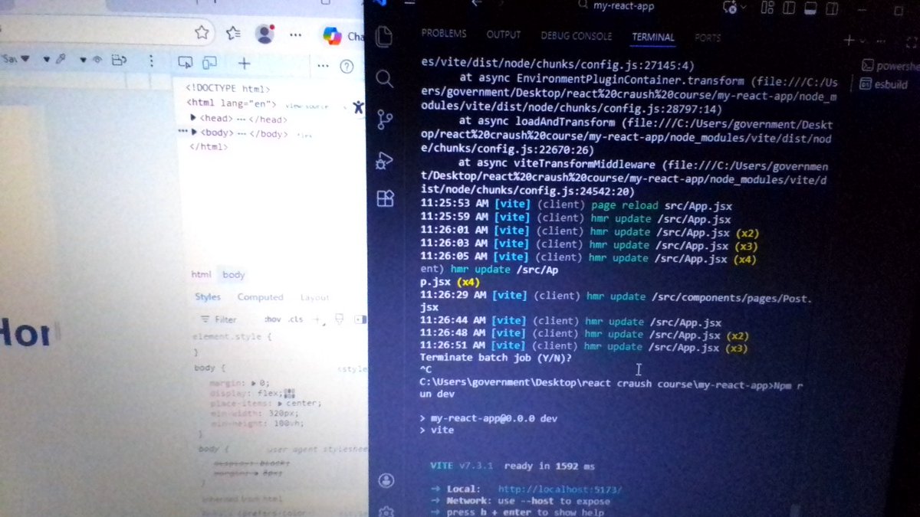Screen dimensions: 920x517
Task: Bookmark the page with browser star icon
Action: point(202,32)
